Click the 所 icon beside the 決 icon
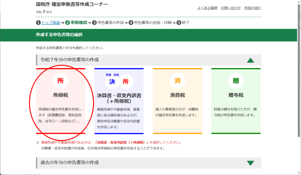This screenshot has width=301, height=175. tap(126, 82)
